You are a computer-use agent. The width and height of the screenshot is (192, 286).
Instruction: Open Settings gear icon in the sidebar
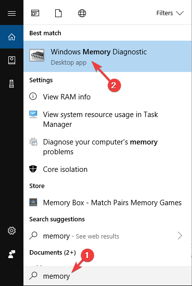pyautogui.click(x=12, y=231)
